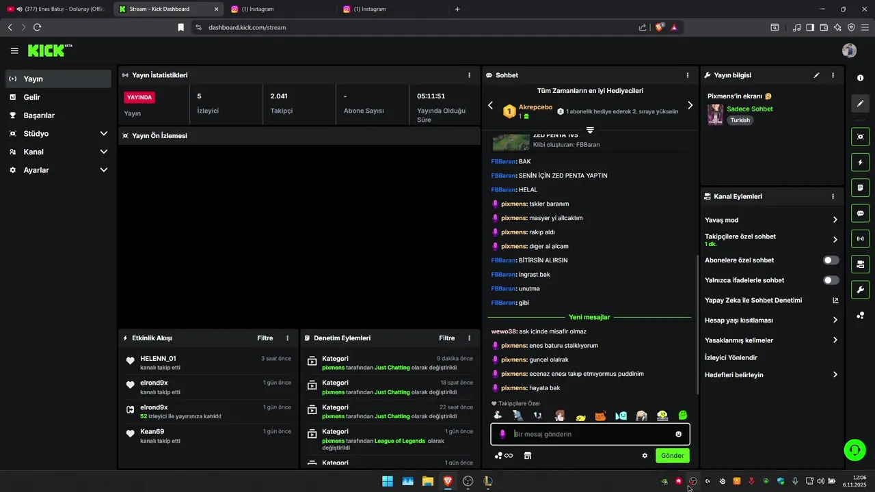875x492 pixels.
Task: Insert the orange cat emote
Action: (600, 415)
